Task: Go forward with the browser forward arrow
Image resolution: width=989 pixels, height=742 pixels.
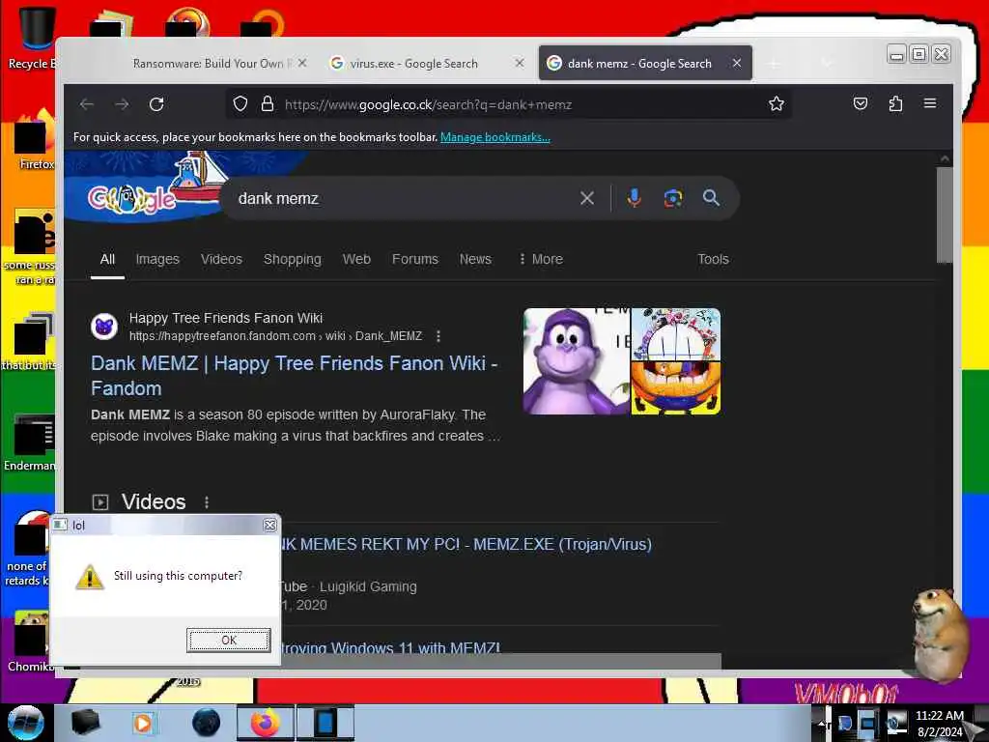Action: pos(122,104)
